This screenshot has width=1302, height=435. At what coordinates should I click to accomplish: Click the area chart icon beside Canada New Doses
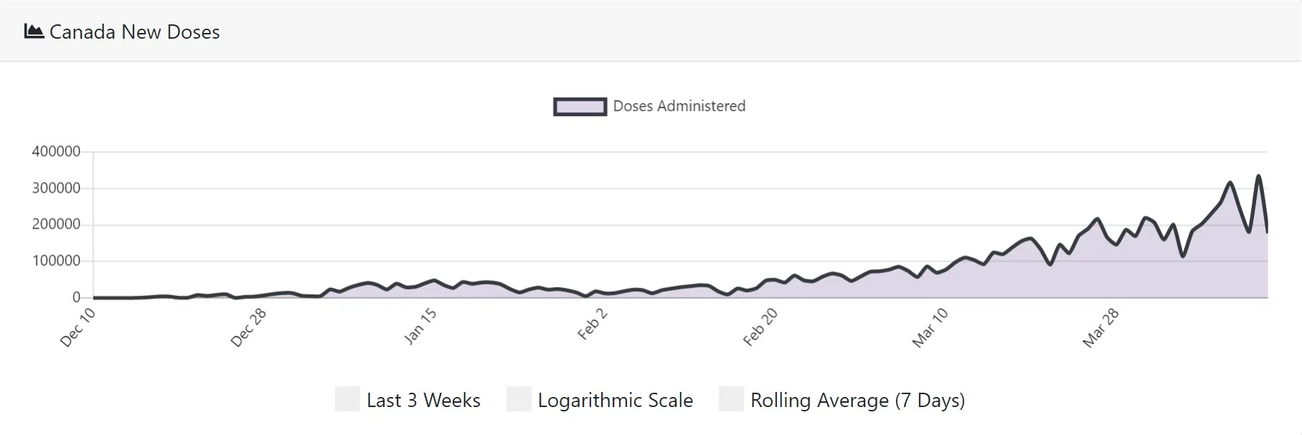click(x=34, y=32)
